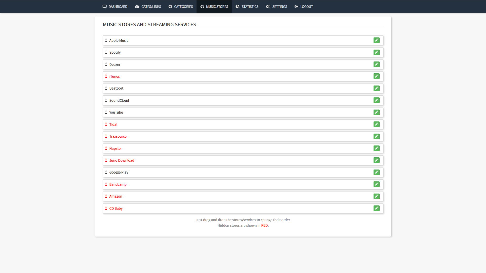This screenshot has width=486, height=273.
Task: Click the Music Stores and Streaming Services heading
Action: 149,25
